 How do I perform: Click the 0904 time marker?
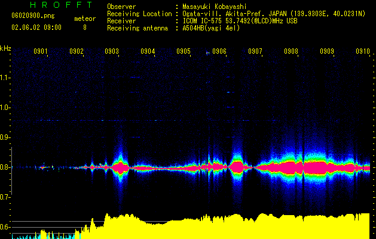(148, 51)
